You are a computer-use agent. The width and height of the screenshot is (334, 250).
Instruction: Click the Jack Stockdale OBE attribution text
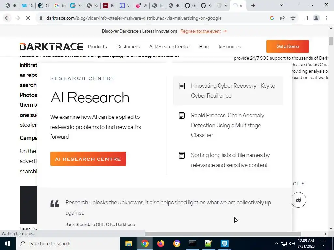point(100,225)
